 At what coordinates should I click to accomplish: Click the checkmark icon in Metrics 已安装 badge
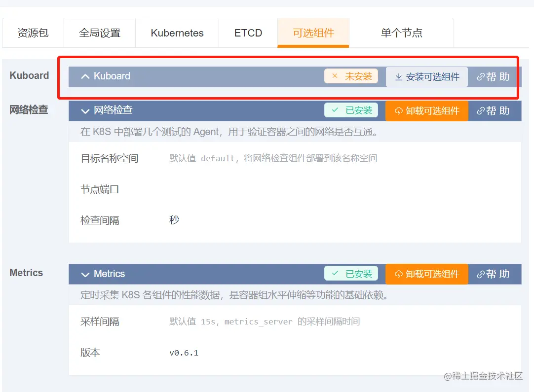[335, 273]
